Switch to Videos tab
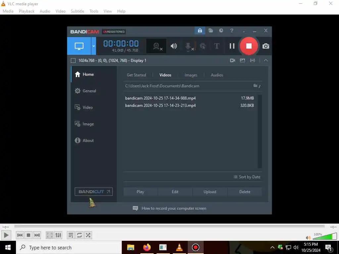The height and width of the screenshot is (254, 339). coord(165,75)
